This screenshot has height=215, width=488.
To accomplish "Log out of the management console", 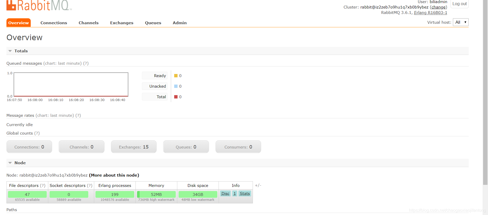I will [x=459, y=4].
